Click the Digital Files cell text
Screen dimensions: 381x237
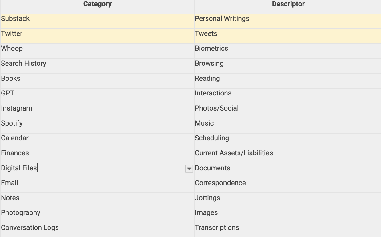click(19, 168)
